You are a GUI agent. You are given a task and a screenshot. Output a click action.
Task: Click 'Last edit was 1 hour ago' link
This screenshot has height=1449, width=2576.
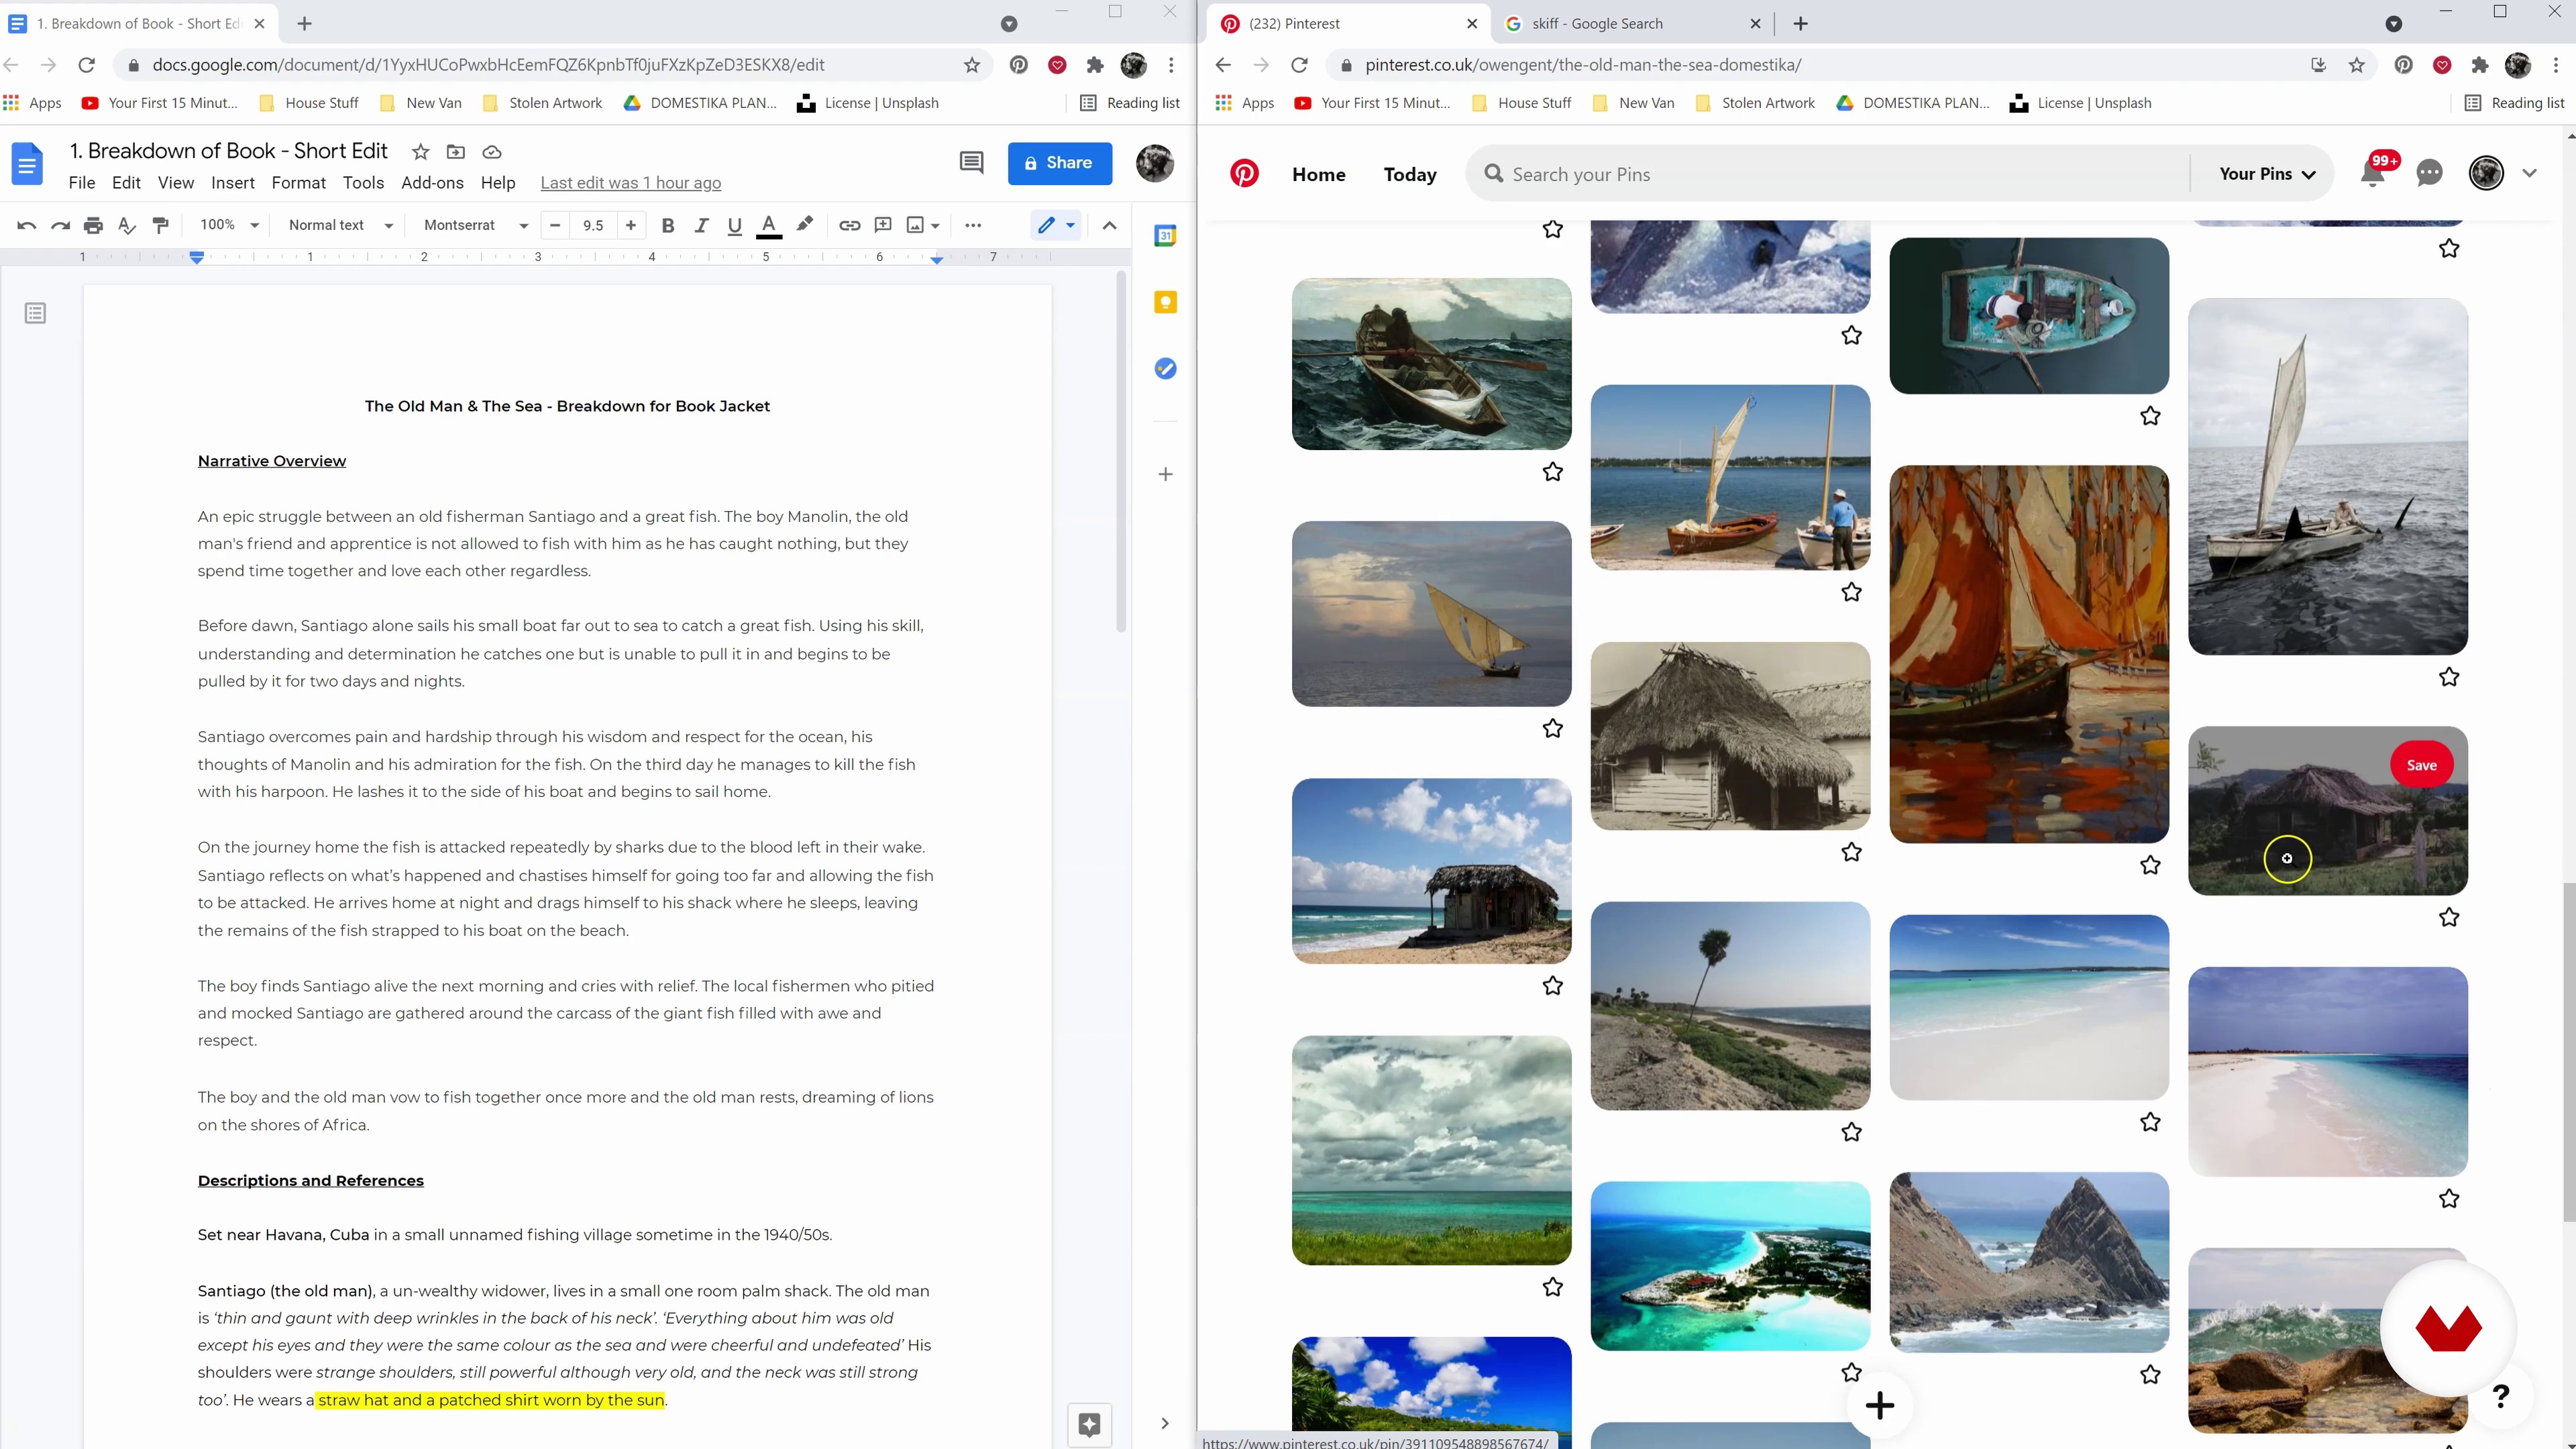[x=631, y=183]
